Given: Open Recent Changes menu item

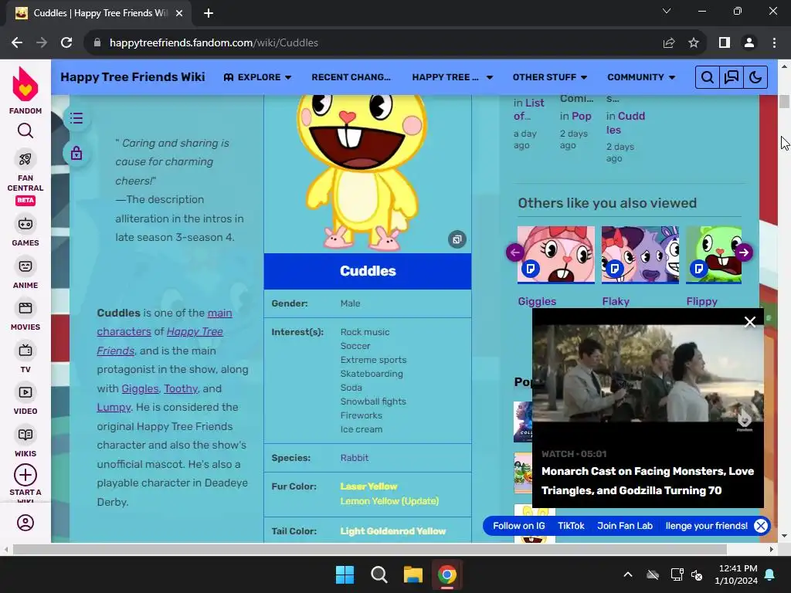Looking at the screenshot, I should tap(351, 77).
